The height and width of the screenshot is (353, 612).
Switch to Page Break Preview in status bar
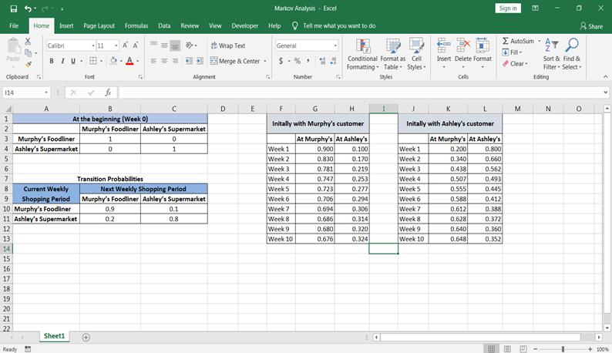coord(523,349)
